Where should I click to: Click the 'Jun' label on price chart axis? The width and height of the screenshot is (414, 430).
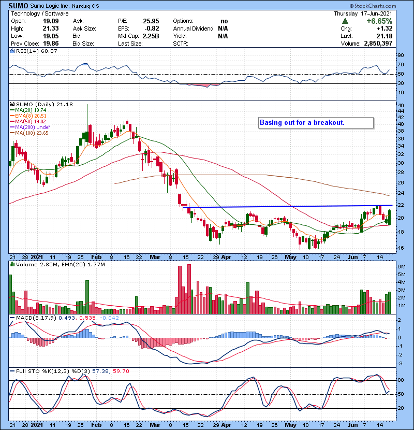(x=352, y=257)
